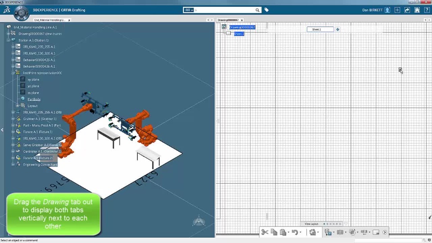This screenshot has width=432, height=243.
Task: Click the Update icon in bottom toolbar
Action: click(x=312, y=232)
